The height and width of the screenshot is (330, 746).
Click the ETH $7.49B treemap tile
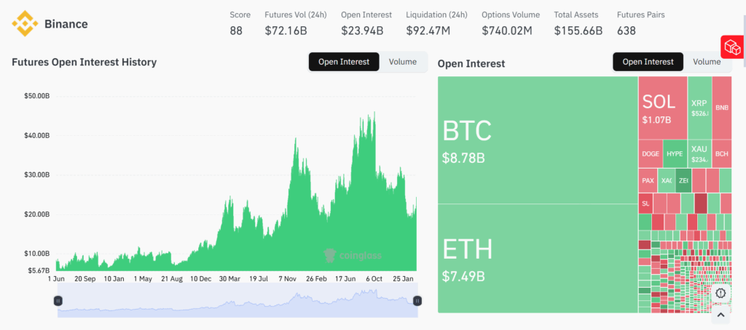coord(538,258)
